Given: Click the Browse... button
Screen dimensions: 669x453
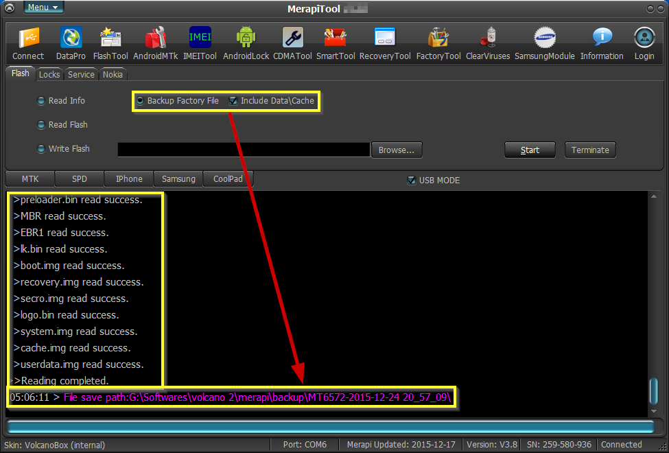Looking at the screenshot, I should [x=397, y=150].
